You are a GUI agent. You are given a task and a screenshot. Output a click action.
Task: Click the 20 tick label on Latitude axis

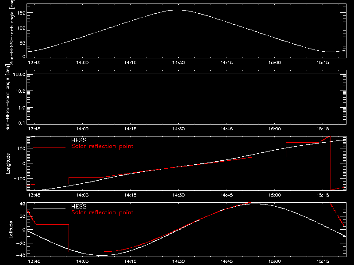click(23, 216)
